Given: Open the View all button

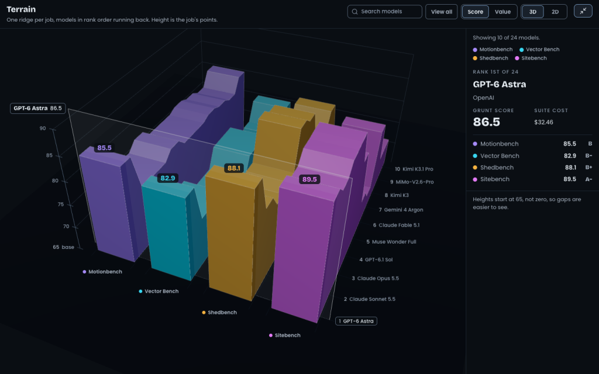Looking at the screenshot, I should pyautogui.click(x=442, y=12).
